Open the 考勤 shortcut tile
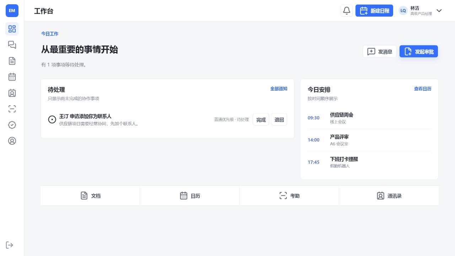This screenshot has width=455, height=256. click(x=289, y=196)
